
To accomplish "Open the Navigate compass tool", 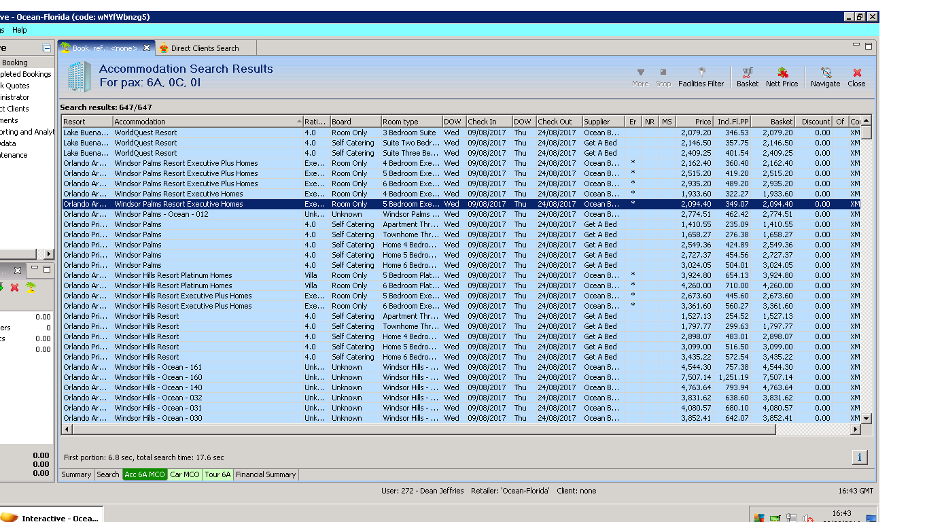I will coord(825,77).
